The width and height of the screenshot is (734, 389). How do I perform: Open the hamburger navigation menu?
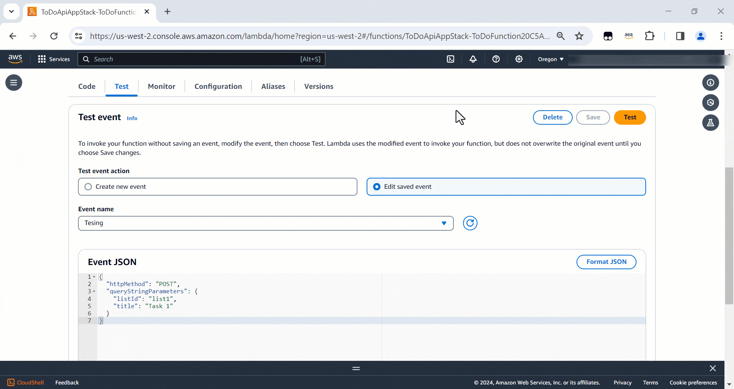tap(13, 82)
